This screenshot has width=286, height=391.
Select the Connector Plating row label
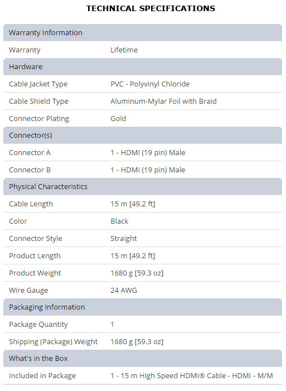[x=39, y=119]
